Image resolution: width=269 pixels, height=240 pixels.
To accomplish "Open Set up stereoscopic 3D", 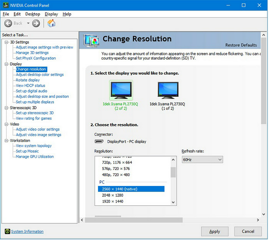I will point(35,113).
